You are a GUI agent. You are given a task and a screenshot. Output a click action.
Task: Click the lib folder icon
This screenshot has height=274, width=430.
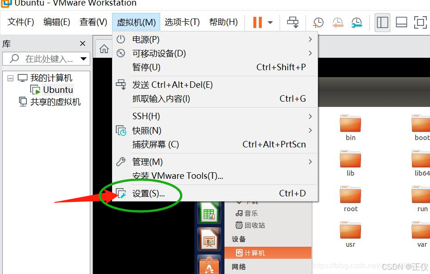pos(350,159)
